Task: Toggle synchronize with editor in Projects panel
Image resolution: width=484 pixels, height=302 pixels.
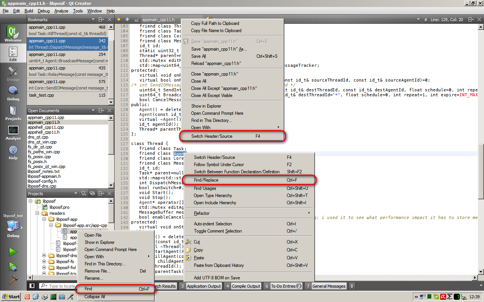Action: (x=92, y=194)
